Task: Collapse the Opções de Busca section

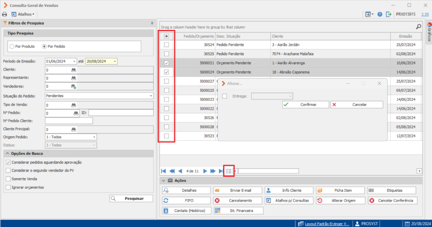Action: (8, 154)
